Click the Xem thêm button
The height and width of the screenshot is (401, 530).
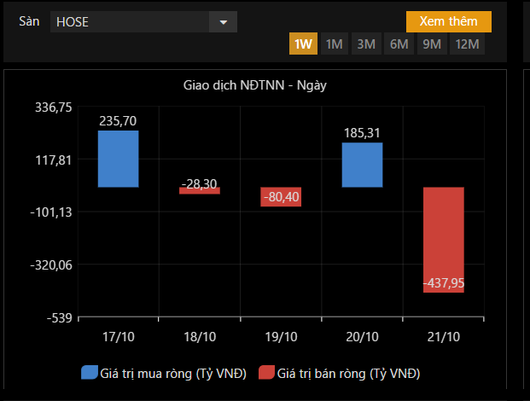point(448,21)
